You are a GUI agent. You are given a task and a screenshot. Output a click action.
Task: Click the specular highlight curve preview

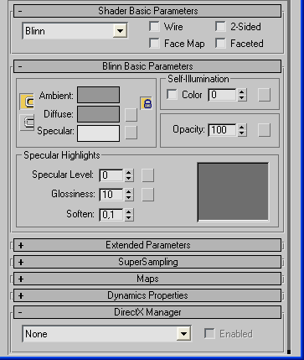click(233, 192)
